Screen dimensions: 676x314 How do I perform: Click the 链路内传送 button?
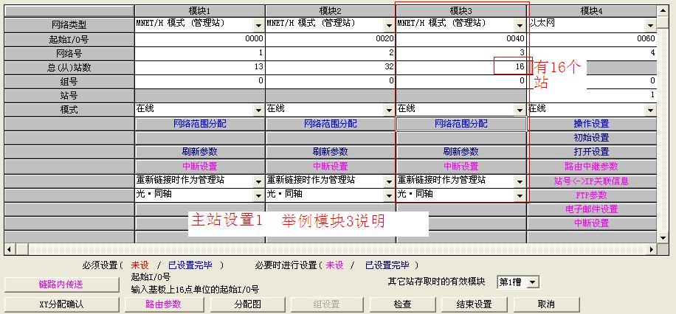tap(61, 285)
